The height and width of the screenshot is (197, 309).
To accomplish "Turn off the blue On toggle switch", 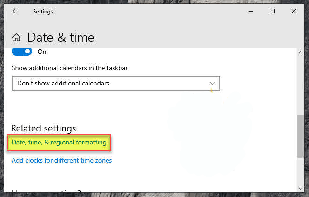I will (22, 52).
